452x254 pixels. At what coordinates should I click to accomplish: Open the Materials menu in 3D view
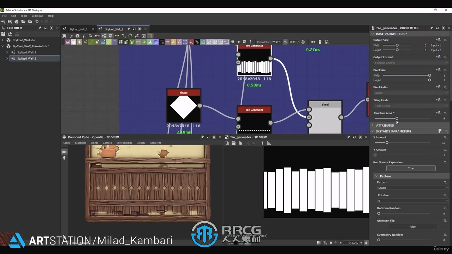coord(81,143)
